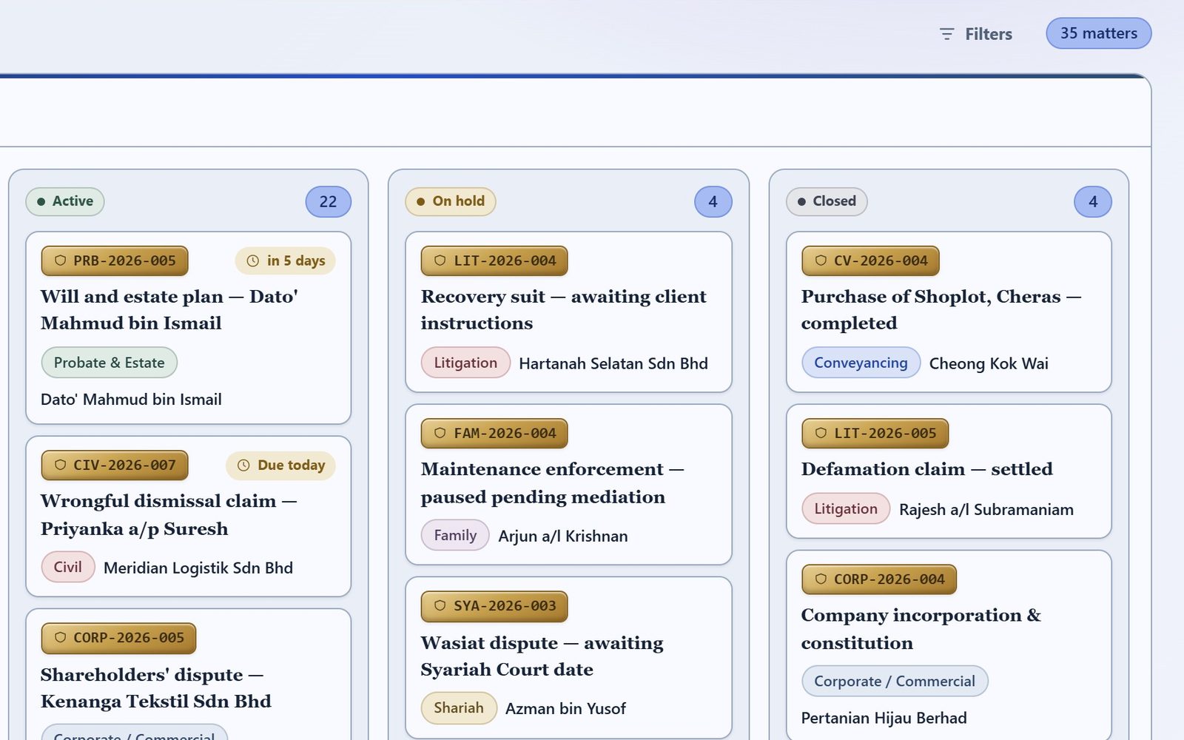The image size is (1184, 740).
Task: Select the Civil practice area tag
Action: 68,567
